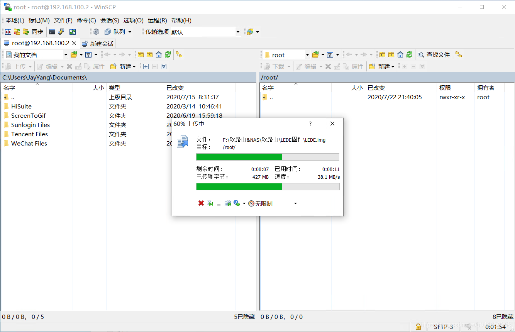Go to remote root directory icon
Image resolution: width=515 pixels, height=332 pixels.
click(x=391, y=54)
